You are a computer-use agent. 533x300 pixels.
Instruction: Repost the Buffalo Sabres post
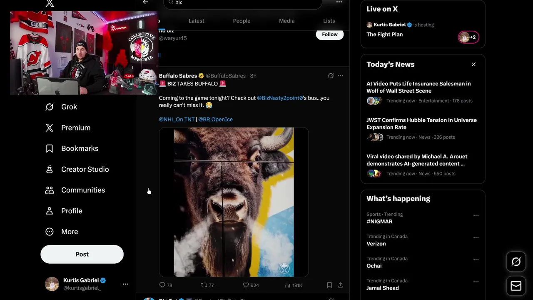pyautogui.click(x=207, y=285)
